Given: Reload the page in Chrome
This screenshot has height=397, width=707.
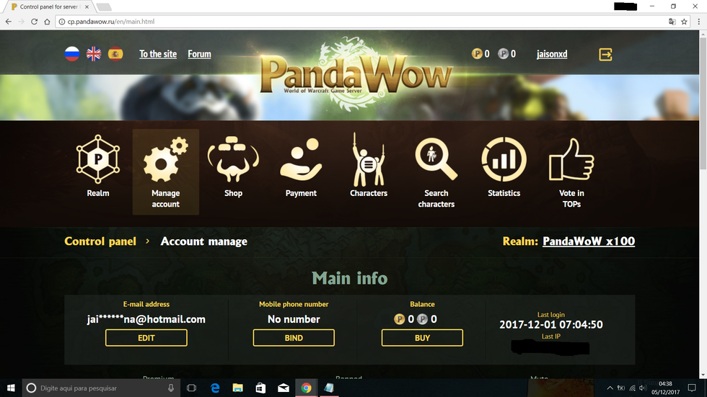Looking at the screenshot, I should (35, 21).
